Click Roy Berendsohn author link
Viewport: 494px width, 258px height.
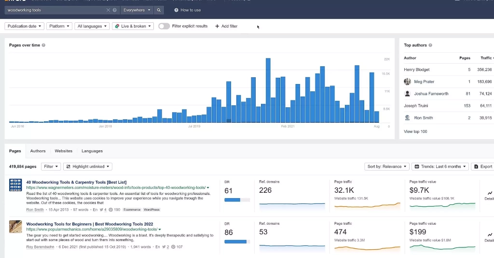[x=41, y=247]
